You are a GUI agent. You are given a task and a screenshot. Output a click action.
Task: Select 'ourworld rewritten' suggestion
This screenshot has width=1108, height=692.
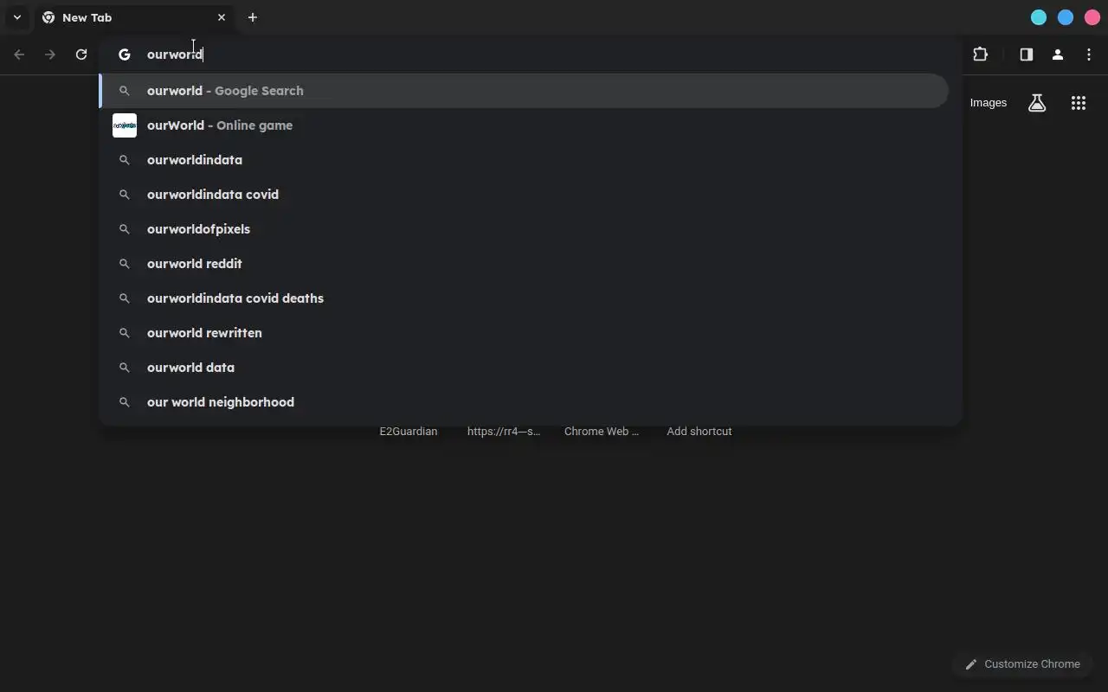[524, 333]
